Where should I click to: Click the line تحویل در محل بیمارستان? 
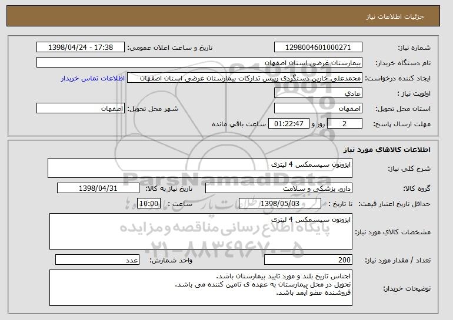(x=263, y=285)
